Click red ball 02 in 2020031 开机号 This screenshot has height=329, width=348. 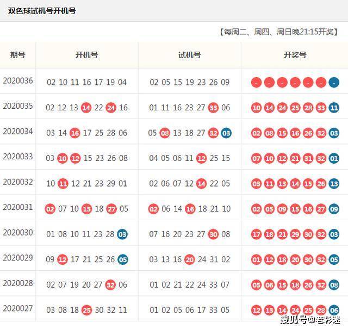point(50,209)
